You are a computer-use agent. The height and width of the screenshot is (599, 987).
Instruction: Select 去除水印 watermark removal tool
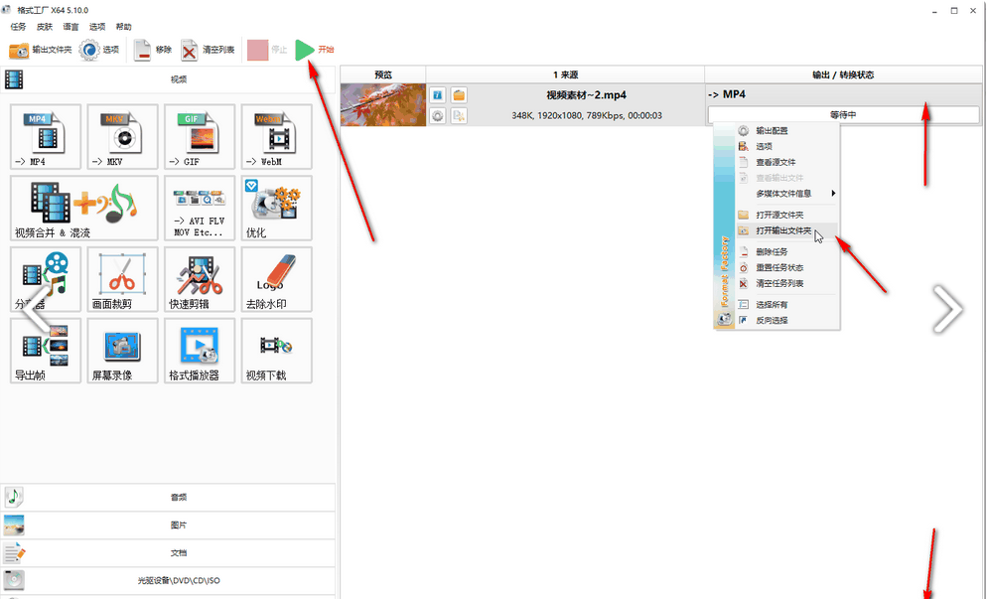pyautogui.click(x=276, y=279)
